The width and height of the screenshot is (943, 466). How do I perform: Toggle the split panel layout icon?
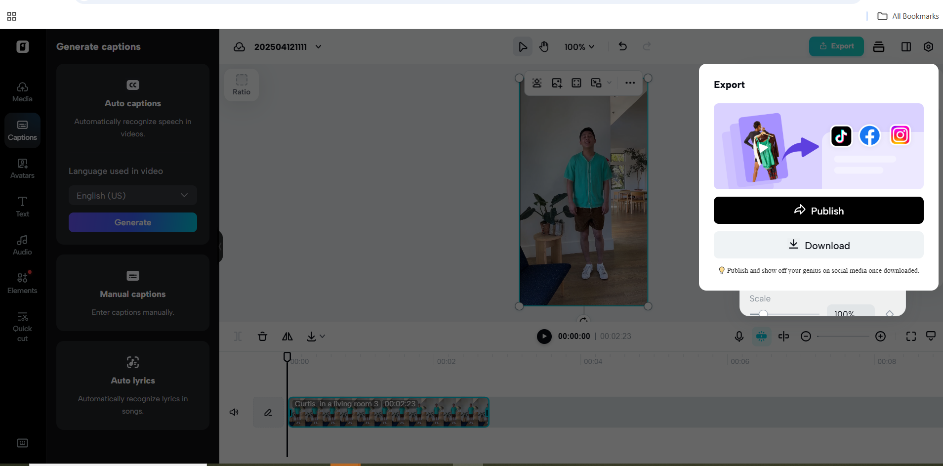(x=906, y=46)
